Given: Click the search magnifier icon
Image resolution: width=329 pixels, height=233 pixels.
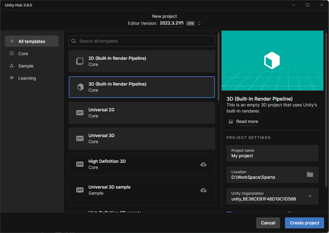Looking at the screenshot, I should coord(74,41).
